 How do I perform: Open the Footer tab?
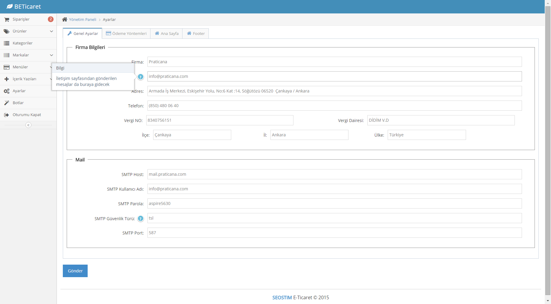click(x=196, y=33)
